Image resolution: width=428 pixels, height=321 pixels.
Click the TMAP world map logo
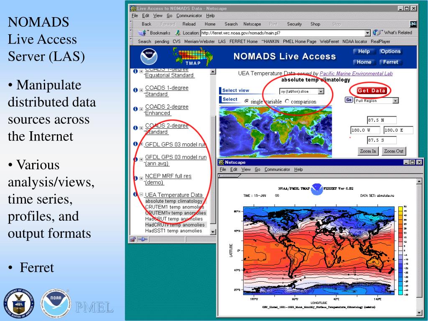pos(193,56)
